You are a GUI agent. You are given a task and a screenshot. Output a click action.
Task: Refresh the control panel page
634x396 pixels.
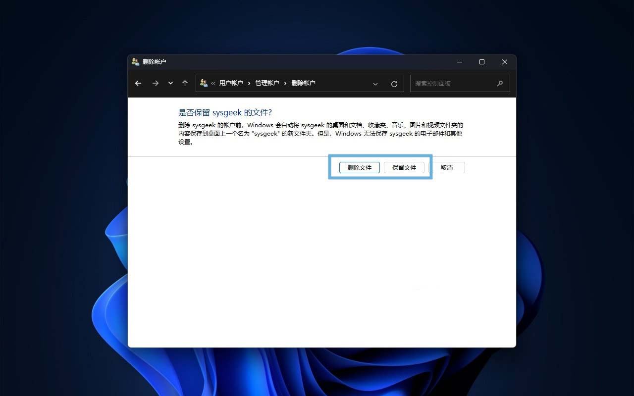(394, 84)
